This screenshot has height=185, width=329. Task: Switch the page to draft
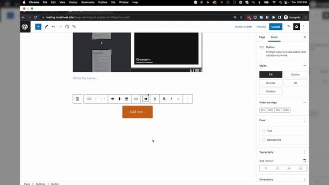243,27
